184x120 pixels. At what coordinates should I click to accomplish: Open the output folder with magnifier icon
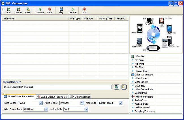pyautogui.click(x=124, y=87)
